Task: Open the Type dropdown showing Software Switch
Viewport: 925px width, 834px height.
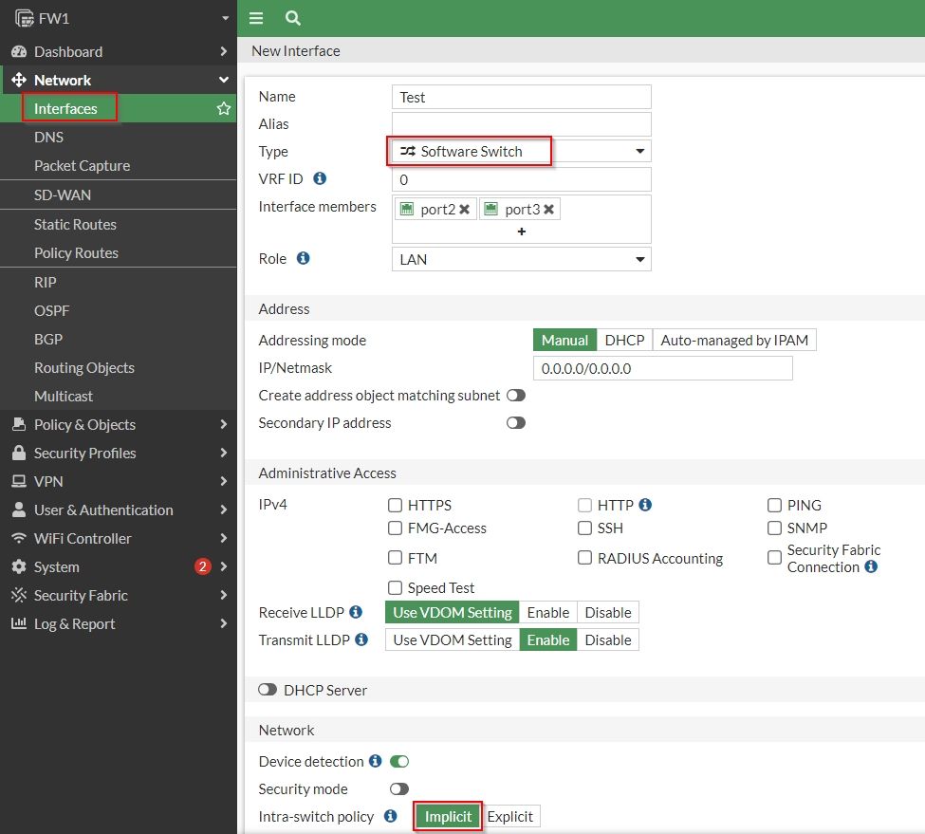Action: 521,151
